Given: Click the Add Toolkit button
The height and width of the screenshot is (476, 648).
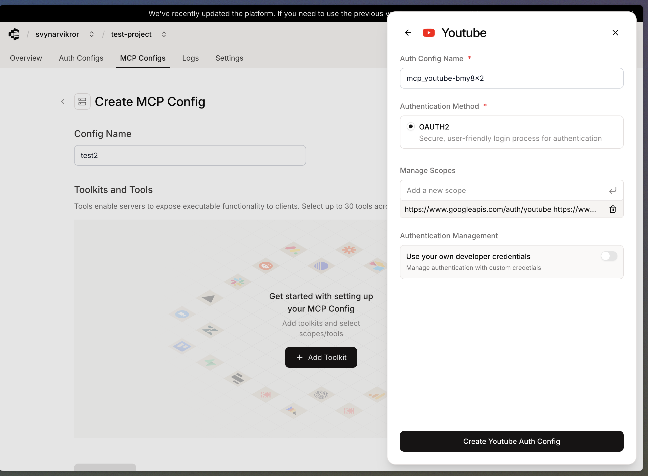Looking at the screenshot, I should [321, 357].
